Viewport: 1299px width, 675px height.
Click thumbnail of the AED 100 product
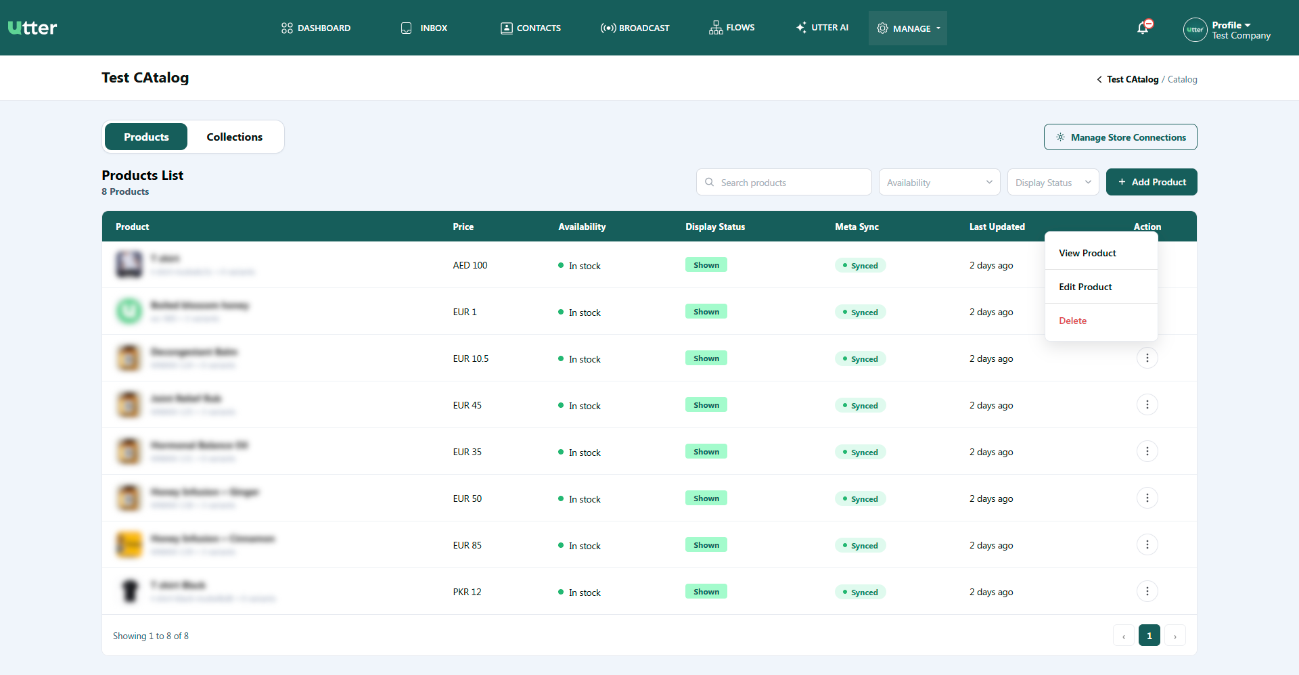(129, 264)
